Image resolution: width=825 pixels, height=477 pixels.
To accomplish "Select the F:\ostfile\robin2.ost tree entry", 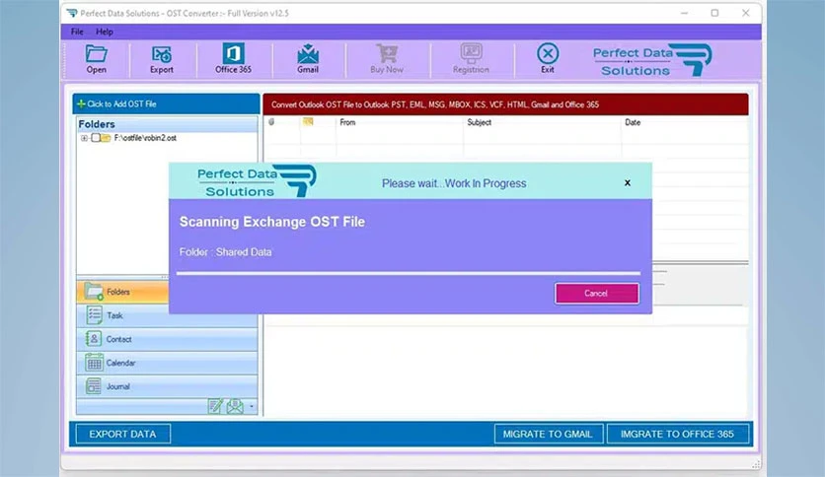I will pyautogui.click(x=145, y=138).
